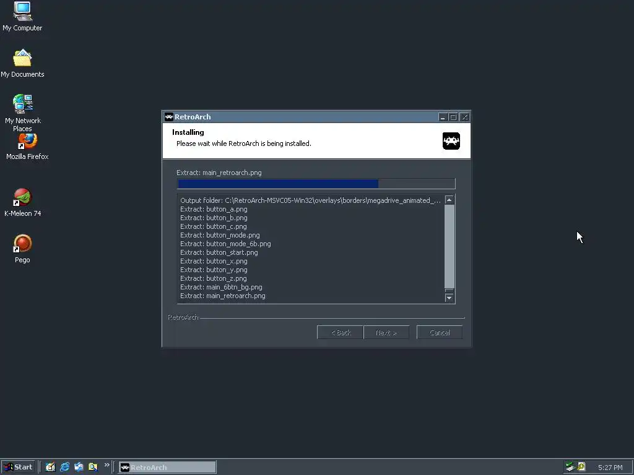Open the magnifier quick launch icon
The image size is (634, 475).
[x=93, y=467]
